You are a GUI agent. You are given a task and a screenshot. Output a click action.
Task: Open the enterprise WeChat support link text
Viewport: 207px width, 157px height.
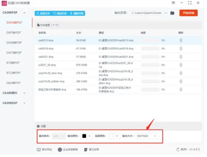click(x=71, y=150)
